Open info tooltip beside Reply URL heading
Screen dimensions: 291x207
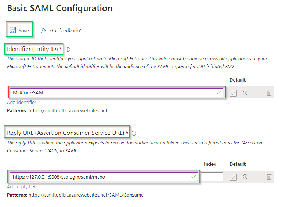coord(134,133)
